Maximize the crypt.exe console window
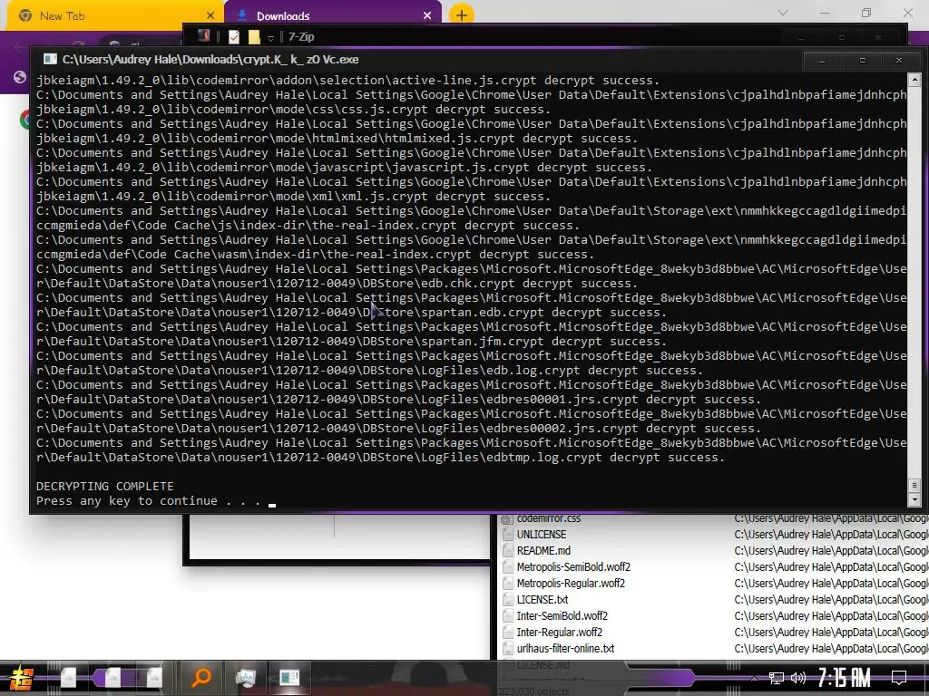 [x=862, y=61]
